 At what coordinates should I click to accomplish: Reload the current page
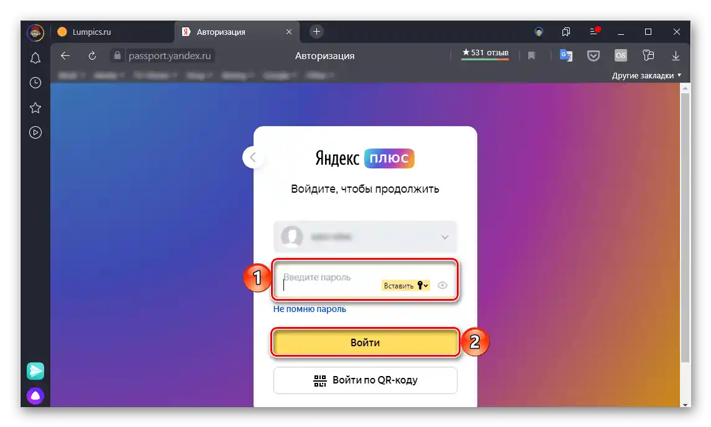coord(92,56)
